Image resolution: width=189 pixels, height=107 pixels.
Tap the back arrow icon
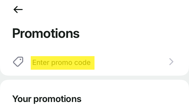[x=18, y=10]
